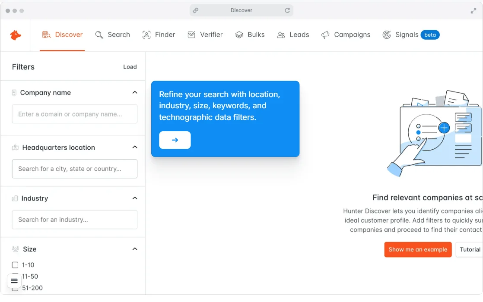
Task: Focus the company name input field
Action: coord(75,114)
